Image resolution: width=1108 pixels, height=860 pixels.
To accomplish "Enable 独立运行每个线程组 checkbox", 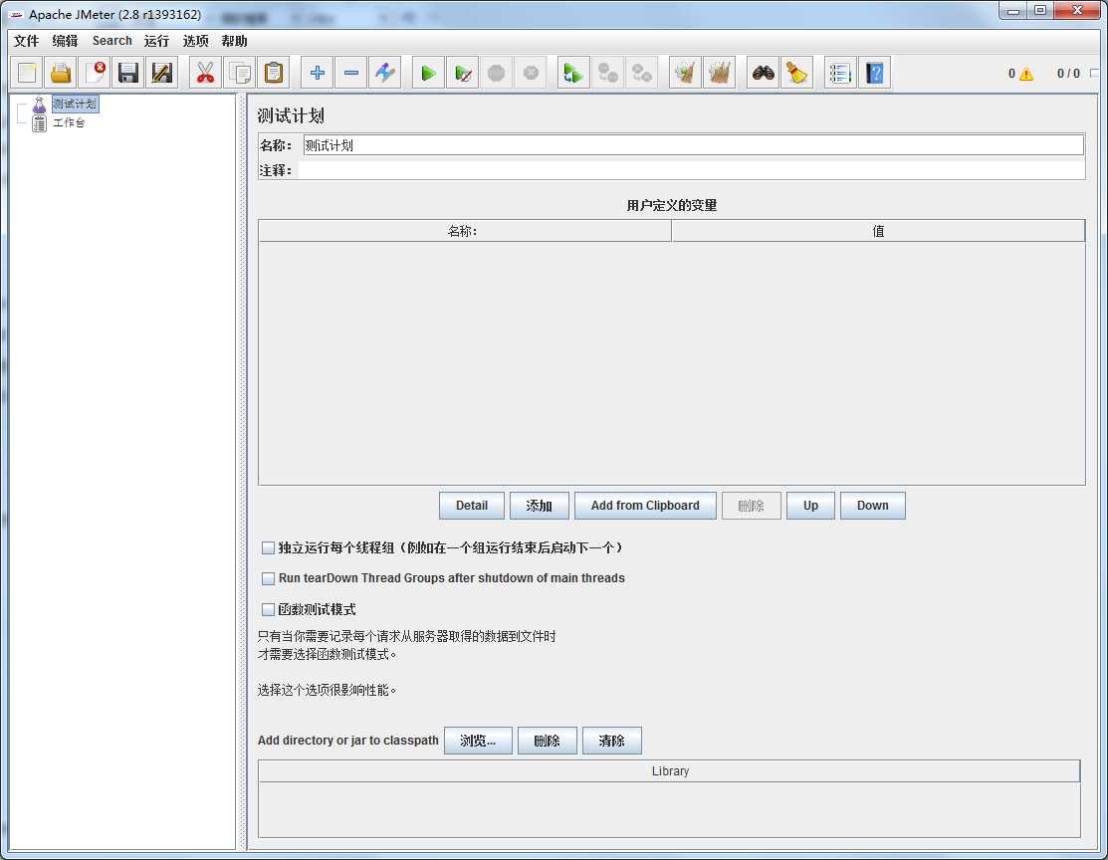I will (268, 547).
